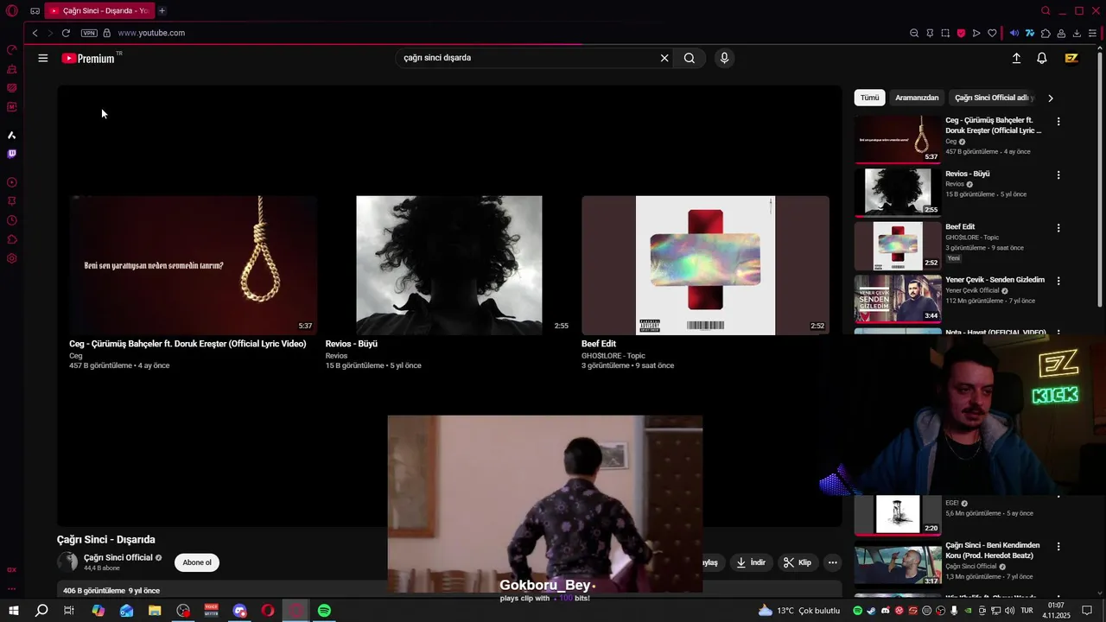This screenshot has height=622, width=1106.
Task: Show more filter chips with right chevron
Action: coord(1051,98)
